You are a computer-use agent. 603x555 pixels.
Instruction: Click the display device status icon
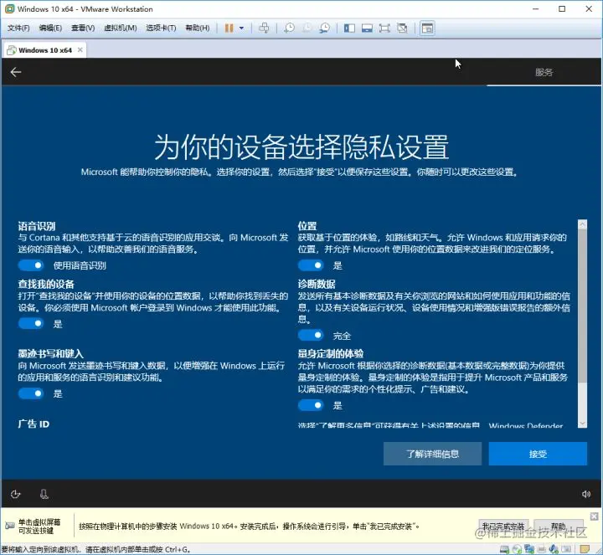tap(566, 549)
